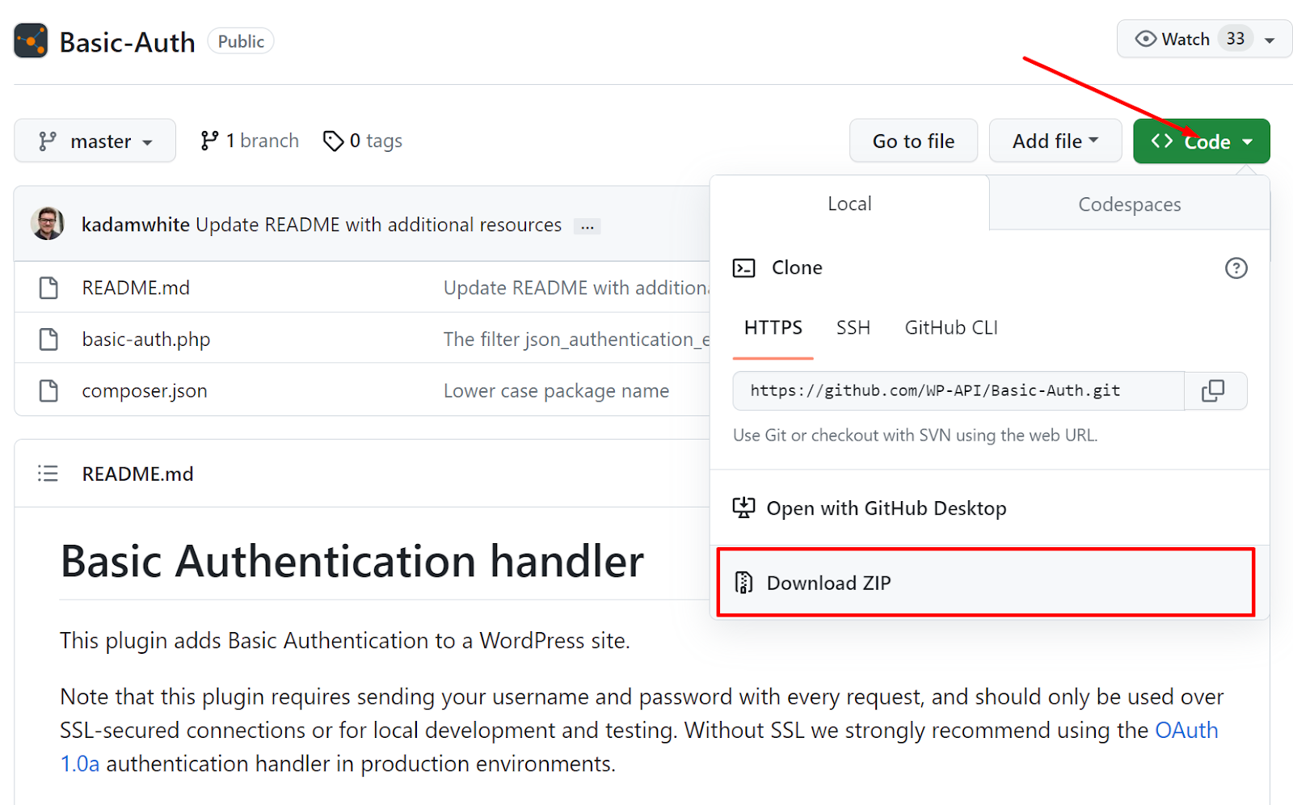Click the Basic Authentication handler heading
The height and width of the screenshot is (805, 1293).
[352, 561]
